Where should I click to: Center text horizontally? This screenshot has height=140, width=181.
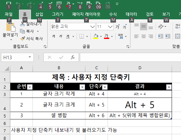[x=144, y=36]
